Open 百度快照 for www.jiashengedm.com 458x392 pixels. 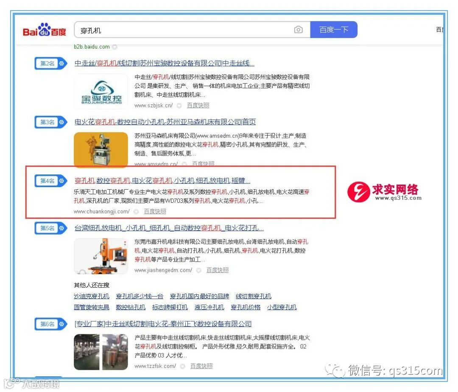click(218, 270)
